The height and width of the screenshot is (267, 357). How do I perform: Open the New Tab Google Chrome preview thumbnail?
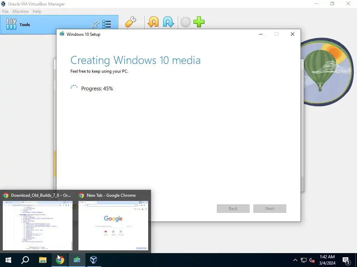tap(113, 225)
